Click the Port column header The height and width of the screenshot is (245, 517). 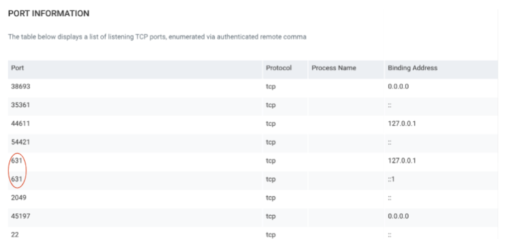pos(18,68)
